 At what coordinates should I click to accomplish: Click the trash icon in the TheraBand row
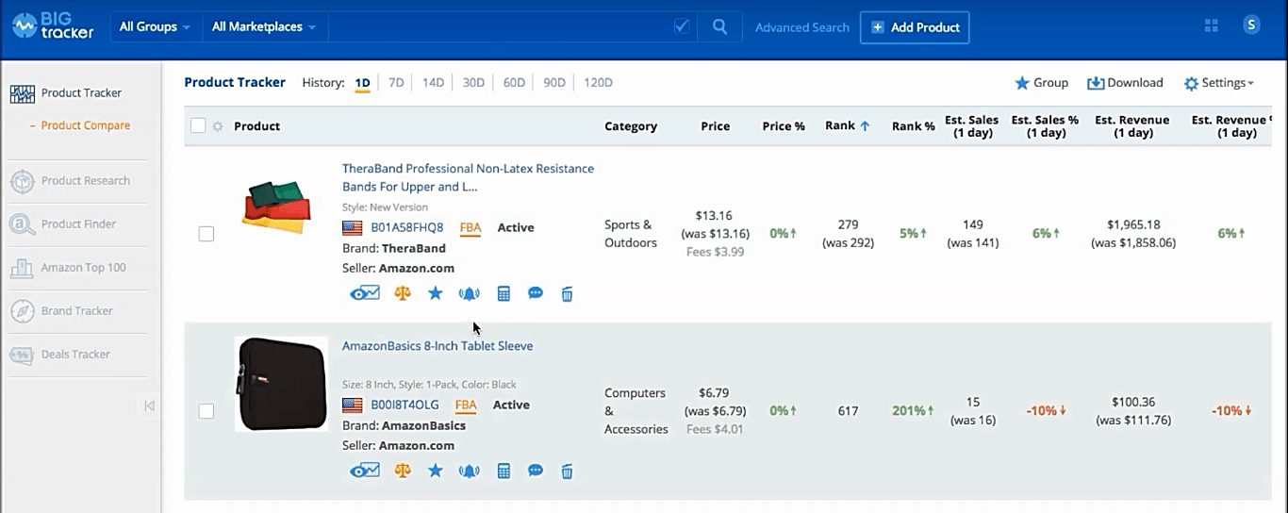click(x=567, y=294)
